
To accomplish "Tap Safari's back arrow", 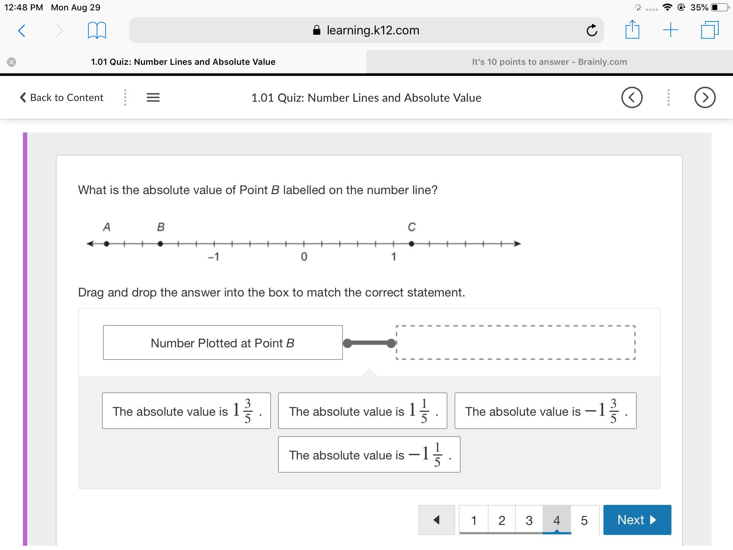I will pyautogui.click(x=21, y=30).
